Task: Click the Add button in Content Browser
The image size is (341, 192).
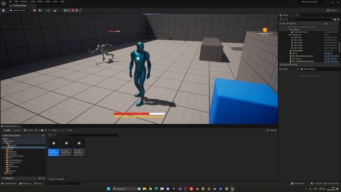Action: point(7,130)
